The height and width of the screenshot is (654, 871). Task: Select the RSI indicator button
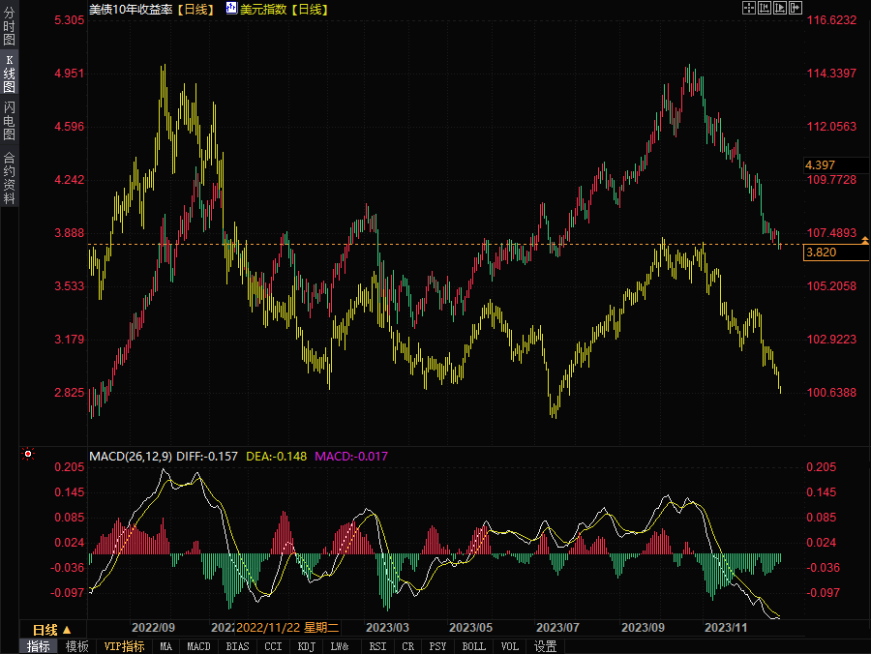[x=377, y=646]
